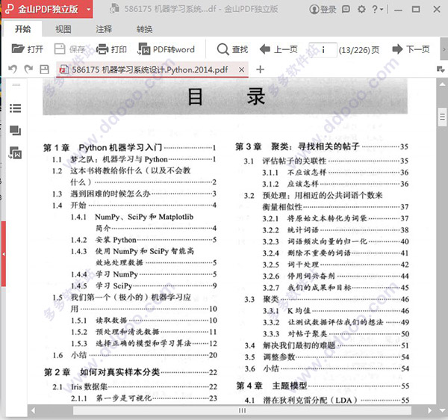Click the 3.2.5 词干处理 entry
The image size is (448, 420).
click(335, 265)
